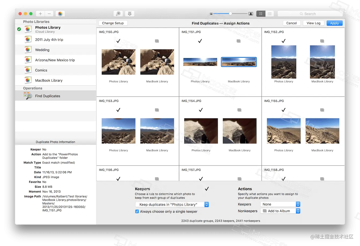Image resolution: width=360 pixels, height=246 pixels.
Task: Click the duplicate groups count status text
Action: [x=221, y=221]
